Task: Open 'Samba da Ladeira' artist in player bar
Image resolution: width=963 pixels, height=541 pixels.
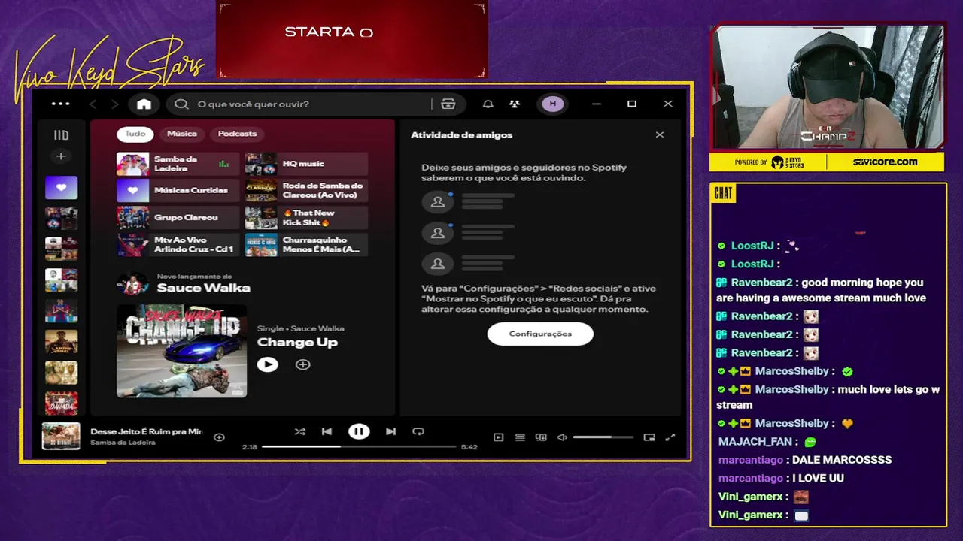Action: pos(123,443)
